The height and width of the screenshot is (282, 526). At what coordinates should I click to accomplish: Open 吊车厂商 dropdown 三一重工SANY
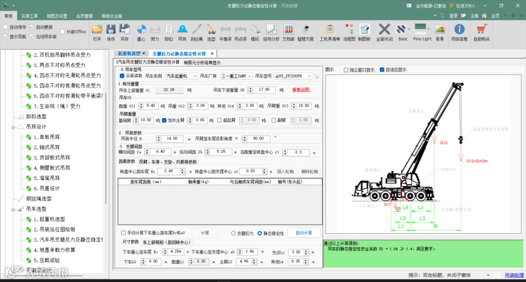pos(236,76)
